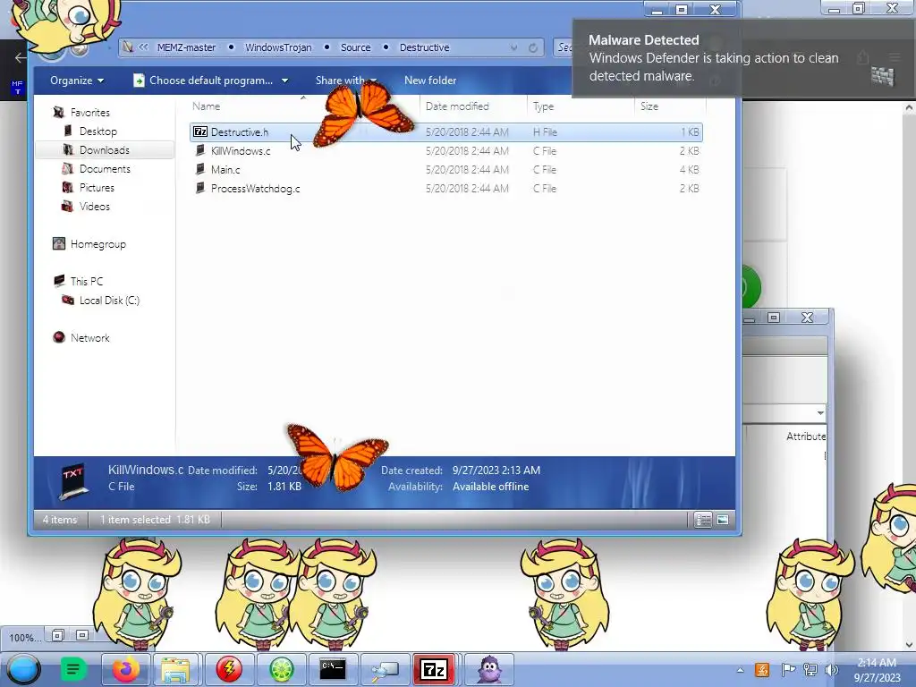
Task: Open Command Prompt from the taskbar
Action: point(333,669)
